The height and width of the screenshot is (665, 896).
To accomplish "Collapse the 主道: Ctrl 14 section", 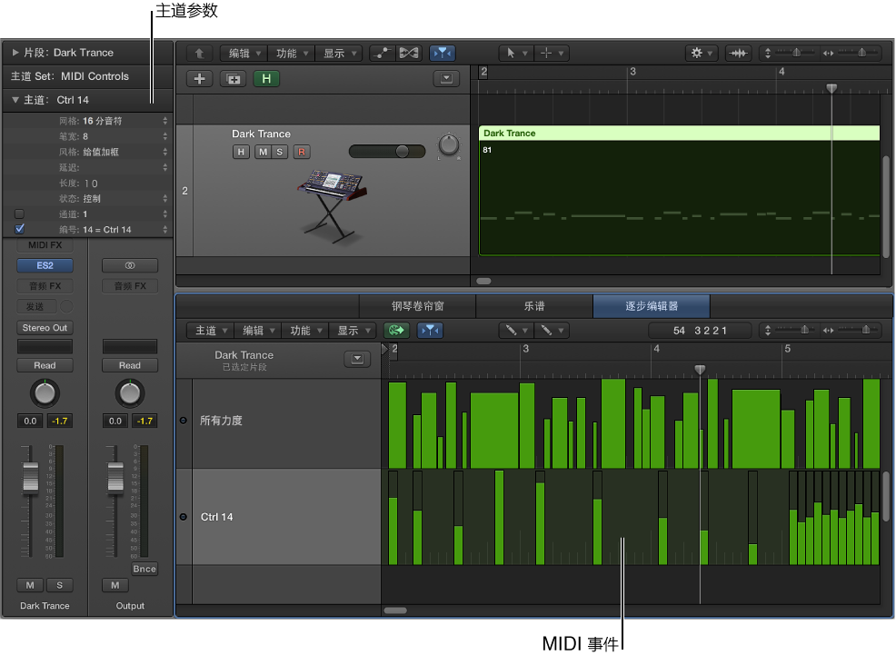I will click(15, 100).
